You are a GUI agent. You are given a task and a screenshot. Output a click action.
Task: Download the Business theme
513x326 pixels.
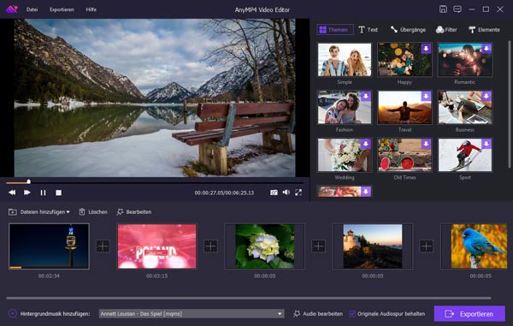(486, 96)
